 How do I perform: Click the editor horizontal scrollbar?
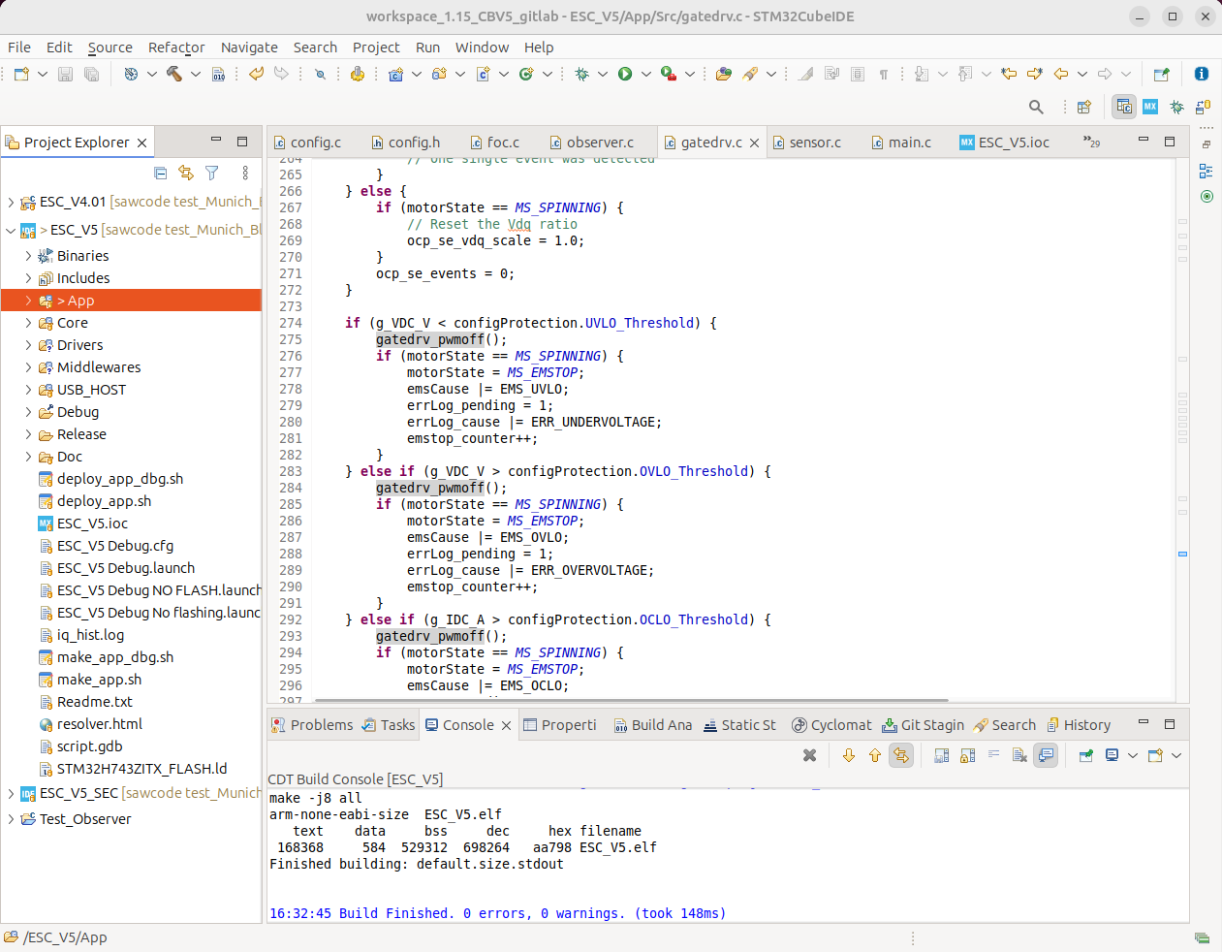(x=630, y=700)
